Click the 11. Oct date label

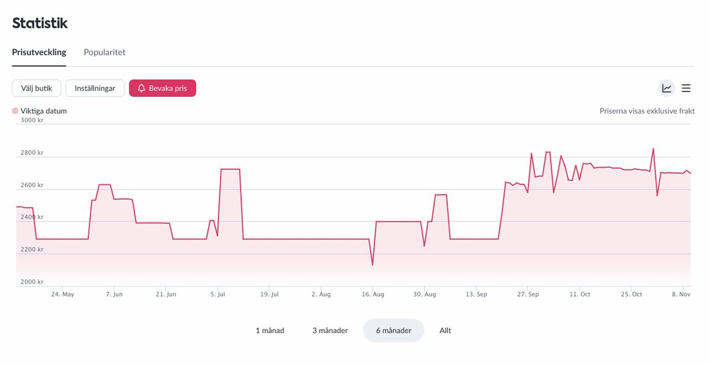pyautogui.click(x=580, y=294)
